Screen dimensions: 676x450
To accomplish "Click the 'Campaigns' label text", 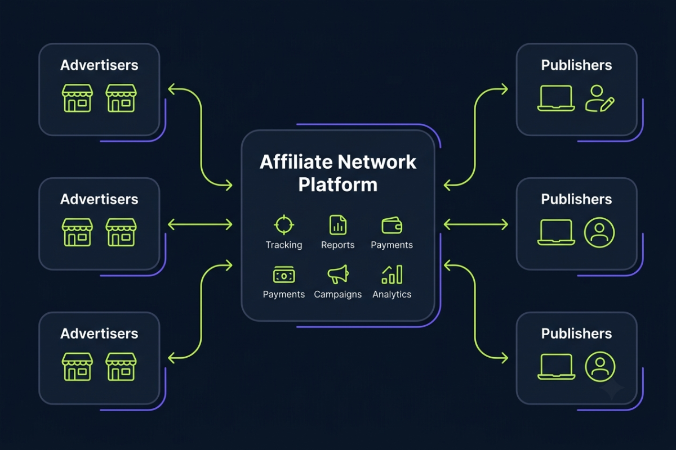I will 338,295.
